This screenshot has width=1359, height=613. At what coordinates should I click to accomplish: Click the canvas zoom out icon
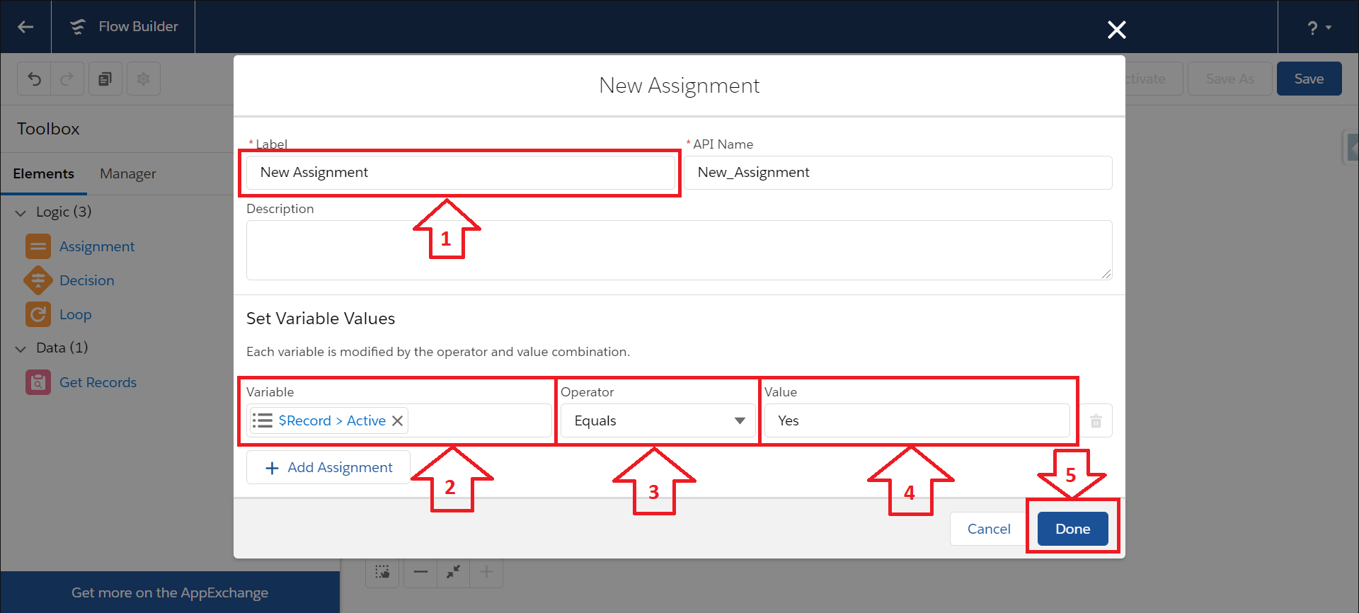click(x=420, y=572)
